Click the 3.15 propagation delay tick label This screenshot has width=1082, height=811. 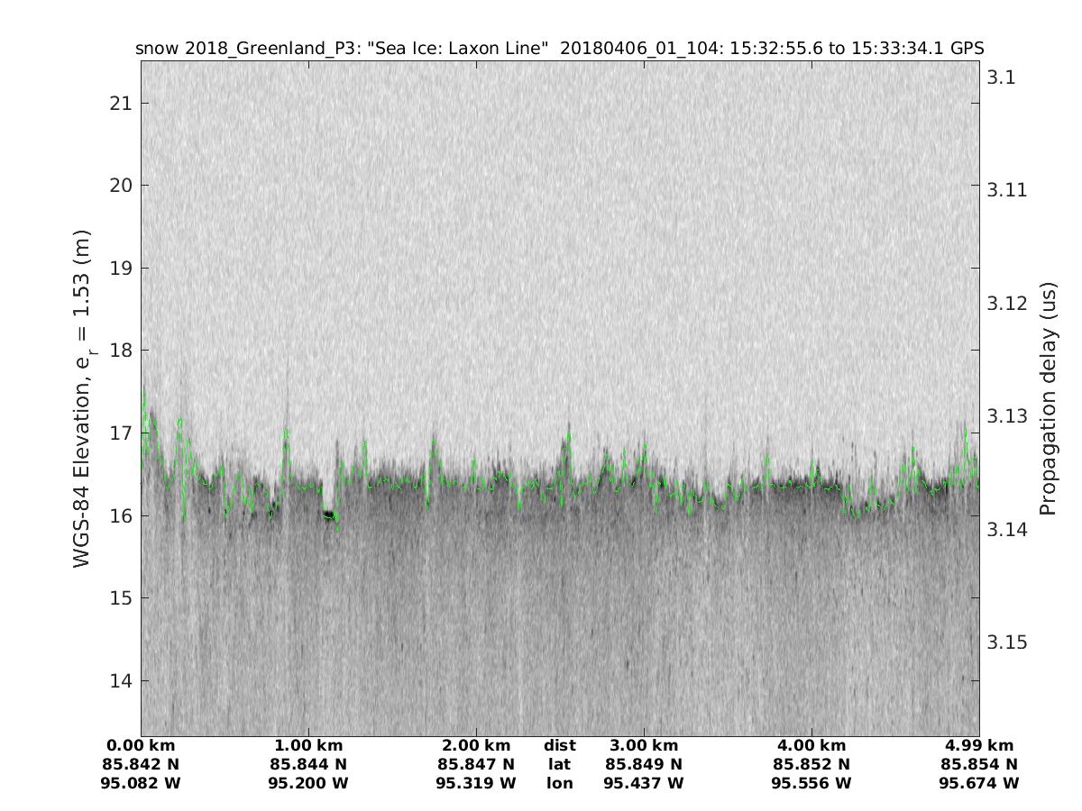pos(1005,642)
